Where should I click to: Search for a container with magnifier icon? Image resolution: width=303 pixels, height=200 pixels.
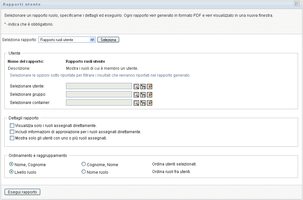pyautogui.click(x=136, y=103)
